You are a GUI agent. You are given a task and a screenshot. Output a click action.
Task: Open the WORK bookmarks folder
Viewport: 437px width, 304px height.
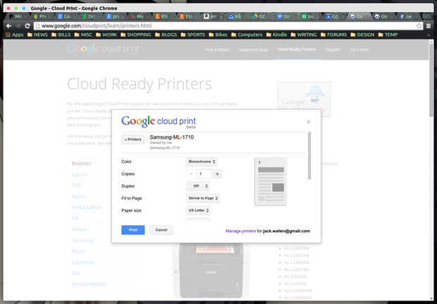pyautogui.click(x=106, y=34)
